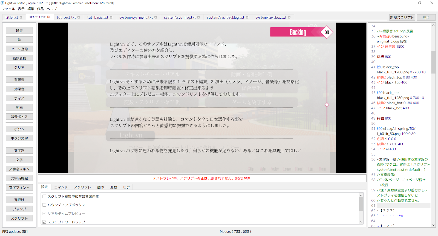Click the ボタン文字 button
This screenshot has height=236, width=438.
point(19,138)
